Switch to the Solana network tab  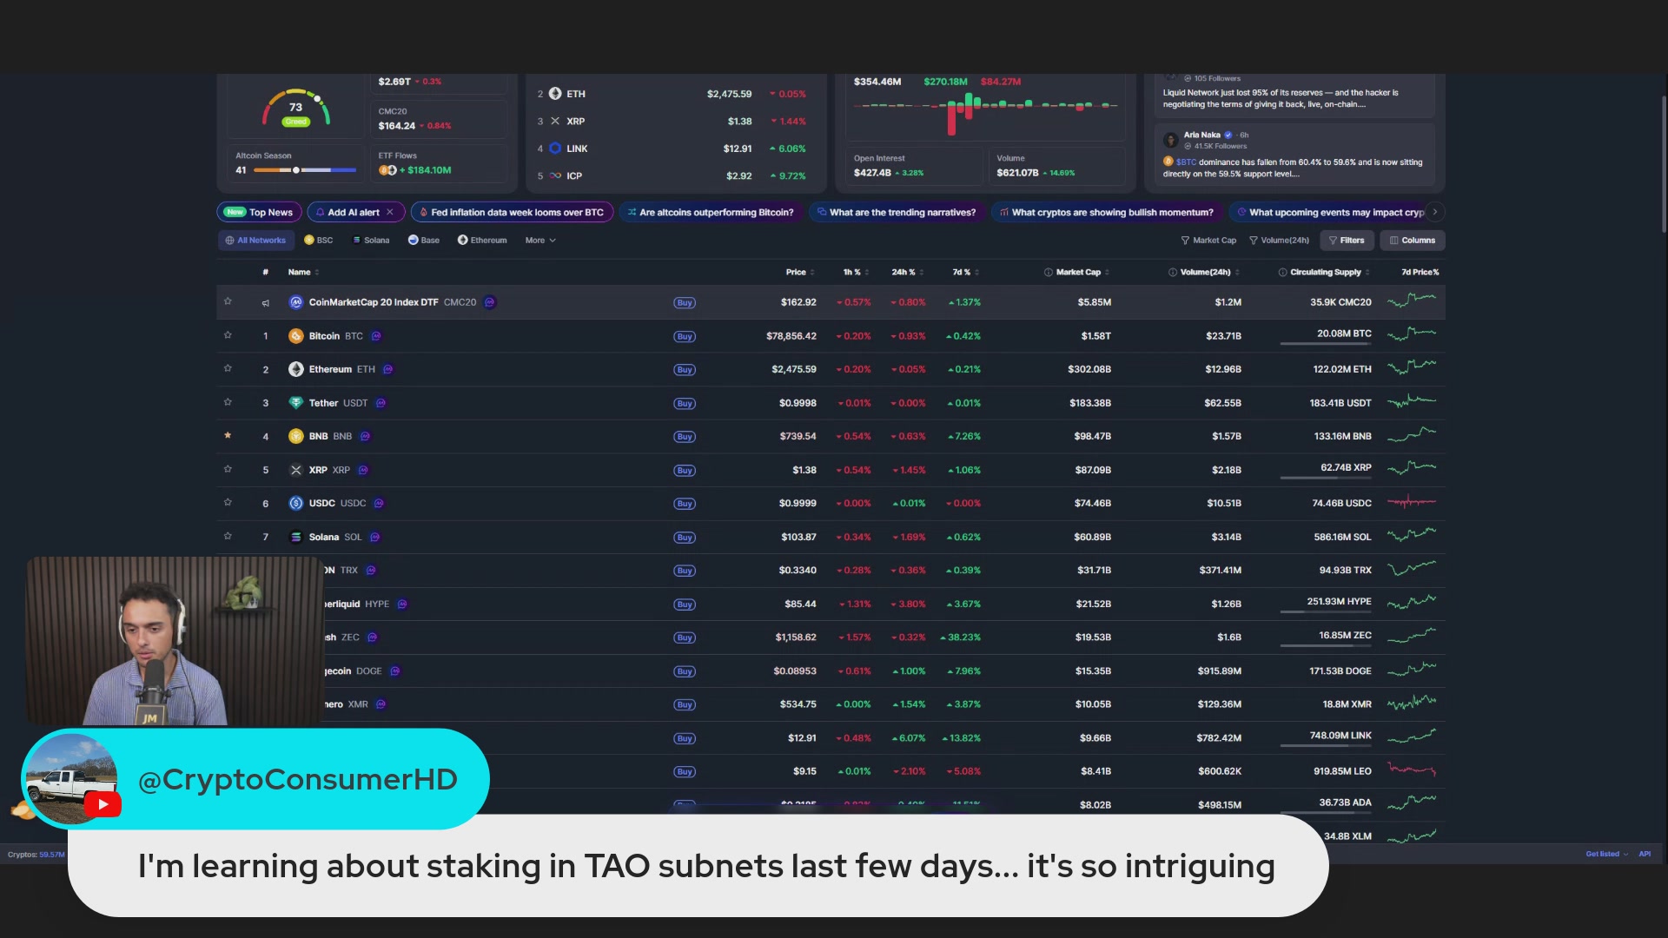point(371,241)
